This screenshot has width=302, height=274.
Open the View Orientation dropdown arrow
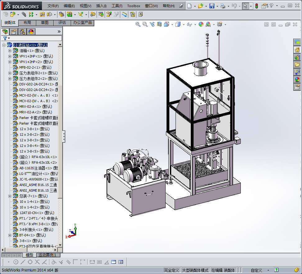[x=172, y=25]
